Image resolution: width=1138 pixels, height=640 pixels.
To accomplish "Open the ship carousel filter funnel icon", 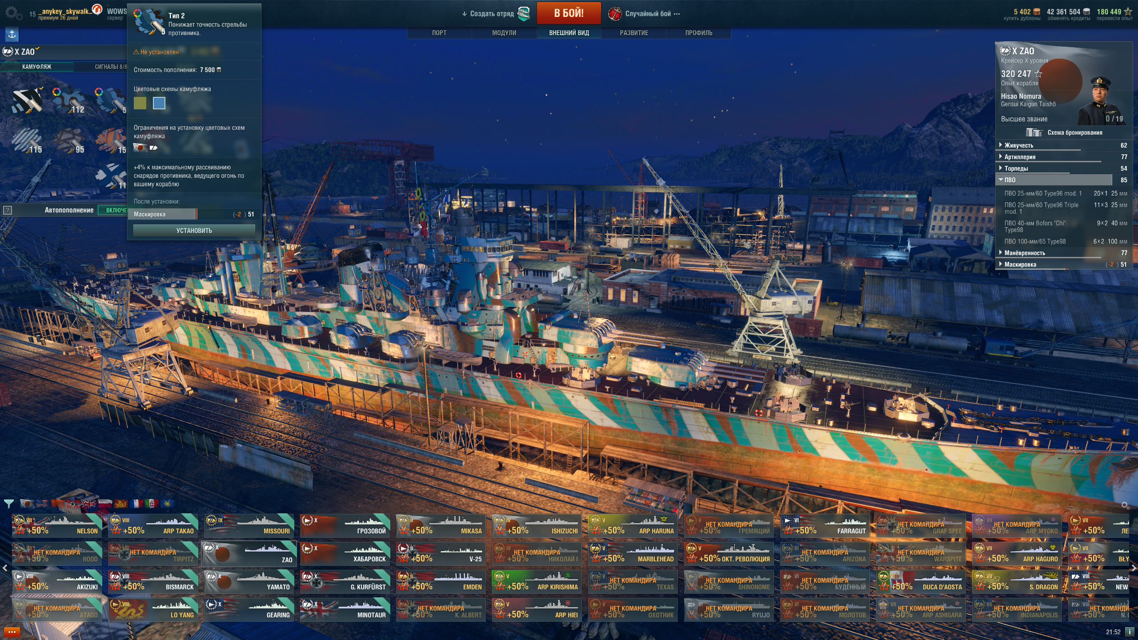I will coord(9,504).
